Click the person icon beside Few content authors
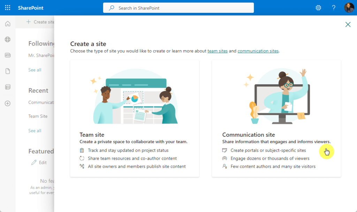Image resolution: width=357 pixels, height=212 pixels. 225,166
